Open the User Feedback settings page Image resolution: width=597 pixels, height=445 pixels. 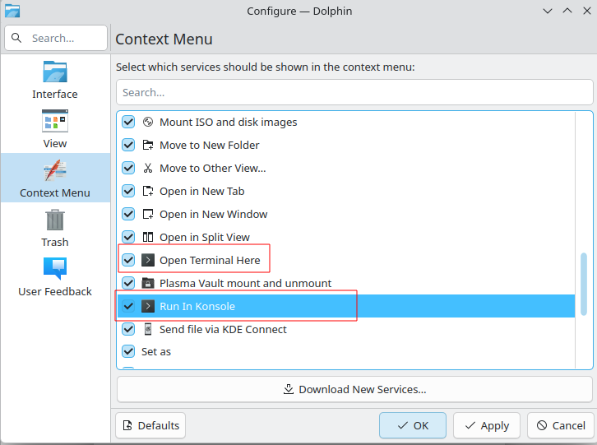[x=55, y=277]
